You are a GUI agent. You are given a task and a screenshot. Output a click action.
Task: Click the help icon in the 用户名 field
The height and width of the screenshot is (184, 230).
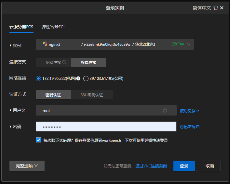coord(165,110)
